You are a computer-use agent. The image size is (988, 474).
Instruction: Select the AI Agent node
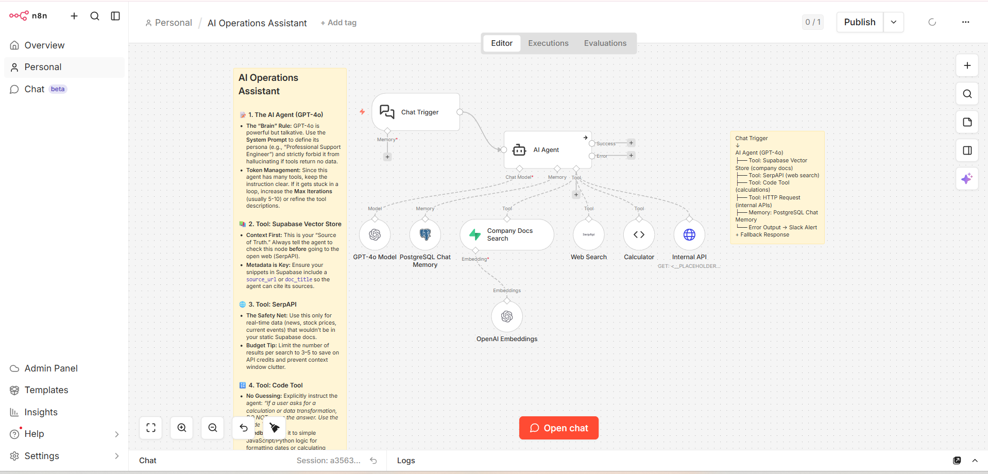pyautogui.click(x=548, y=150)
